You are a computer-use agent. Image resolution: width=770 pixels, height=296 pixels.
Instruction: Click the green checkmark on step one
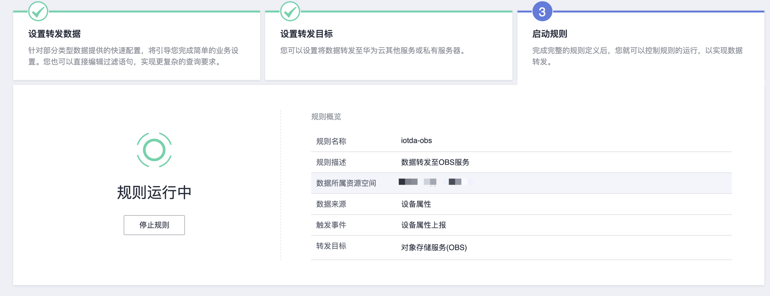(38, 12)
